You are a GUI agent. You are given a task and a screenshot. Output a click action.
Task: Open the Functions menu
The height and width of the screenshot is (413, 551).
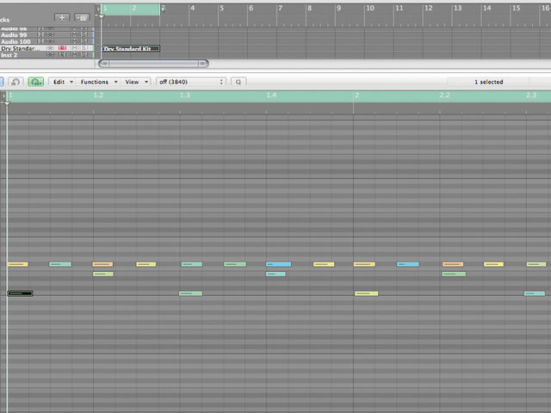(98, 82)
